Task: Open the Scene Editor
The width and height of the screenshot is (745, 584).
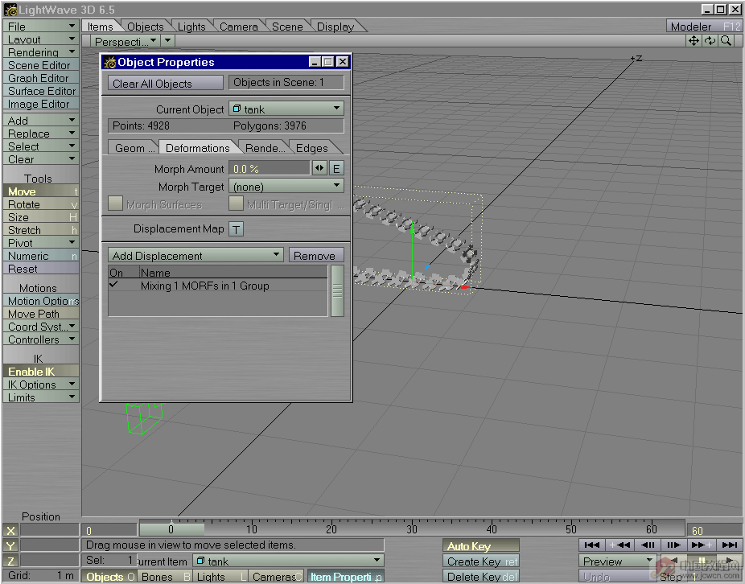Action: point(41,65)
